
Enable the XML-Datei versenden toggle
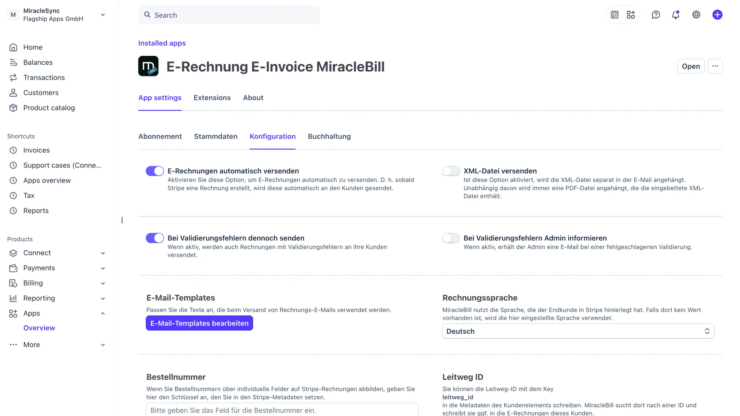coord(451,171)
